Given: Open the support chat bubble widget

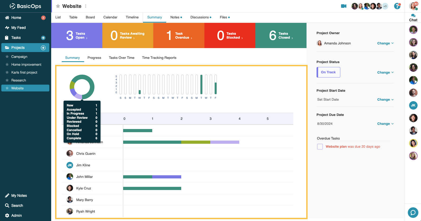Looking at the screenshot, I should click(x=413, y=212).
